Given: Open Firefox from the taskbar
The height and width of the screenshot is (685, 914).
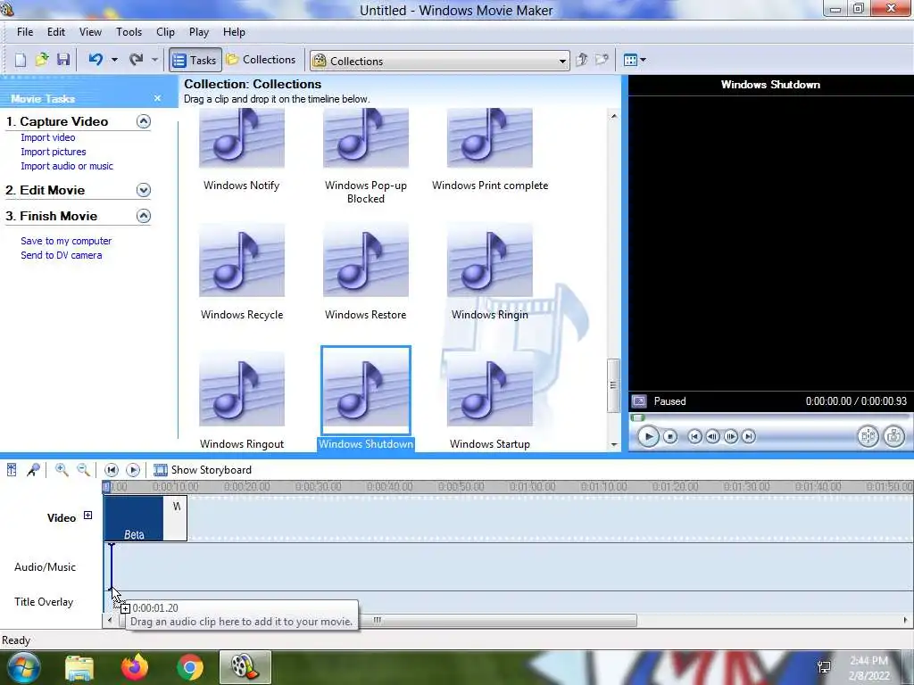Looking at the screenshot, I should point(135,667).
